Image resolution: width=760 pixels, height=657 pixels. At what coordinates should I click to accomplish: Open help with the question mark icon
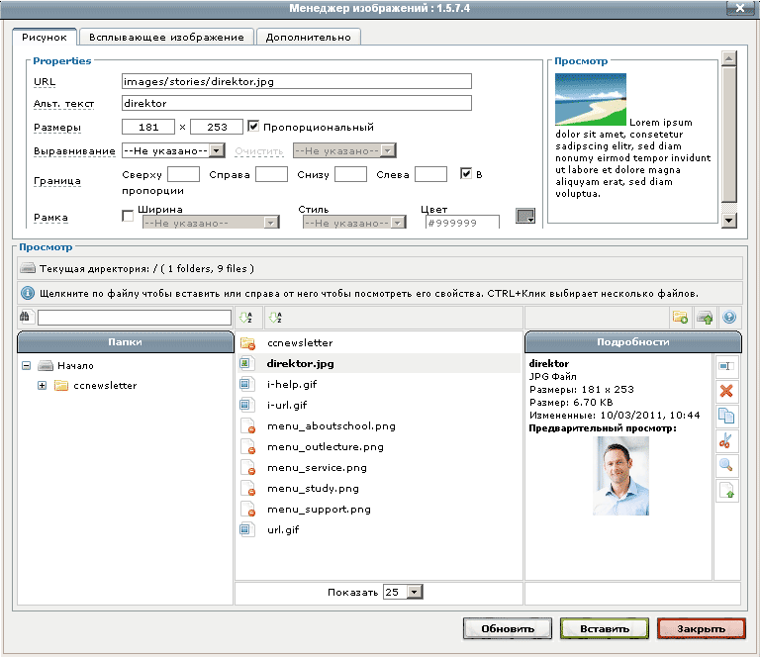tap(729, 318)
